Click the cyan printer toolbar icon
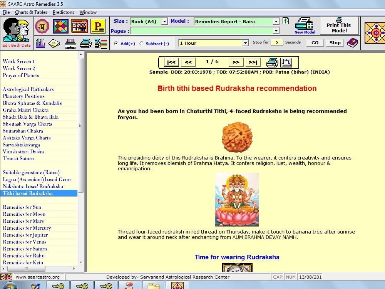Image resolution: width=385 pixels, height=289 pixels. [x=86, y=44]
